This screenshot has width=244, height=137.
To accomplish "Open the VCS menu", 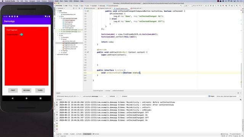I will coord(71,1).
